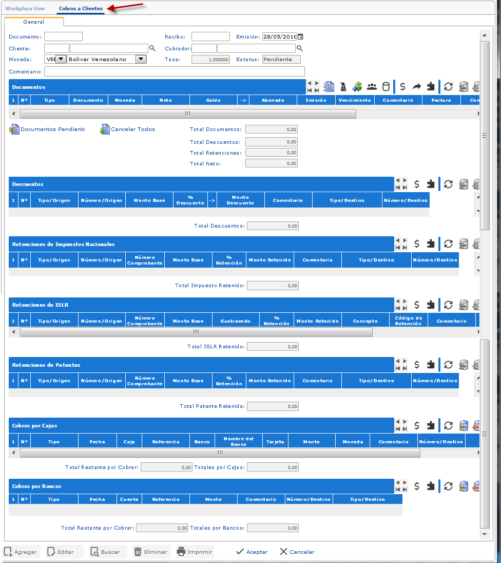Click the main vertical scrollbar down arrow
Screen dimensions: 501x563
[x=485, y=534]
